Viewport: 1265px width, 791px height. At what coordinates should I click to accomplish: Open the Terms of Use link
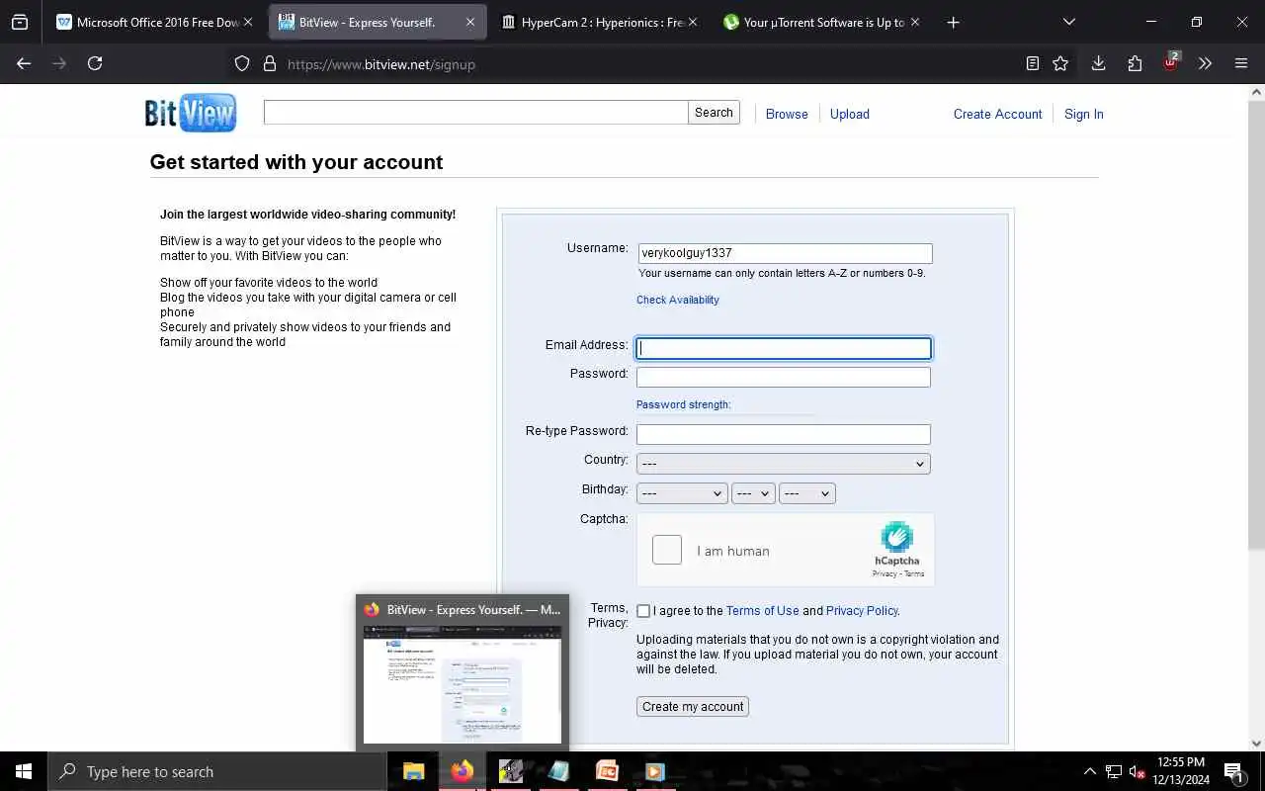coord(762,611)
